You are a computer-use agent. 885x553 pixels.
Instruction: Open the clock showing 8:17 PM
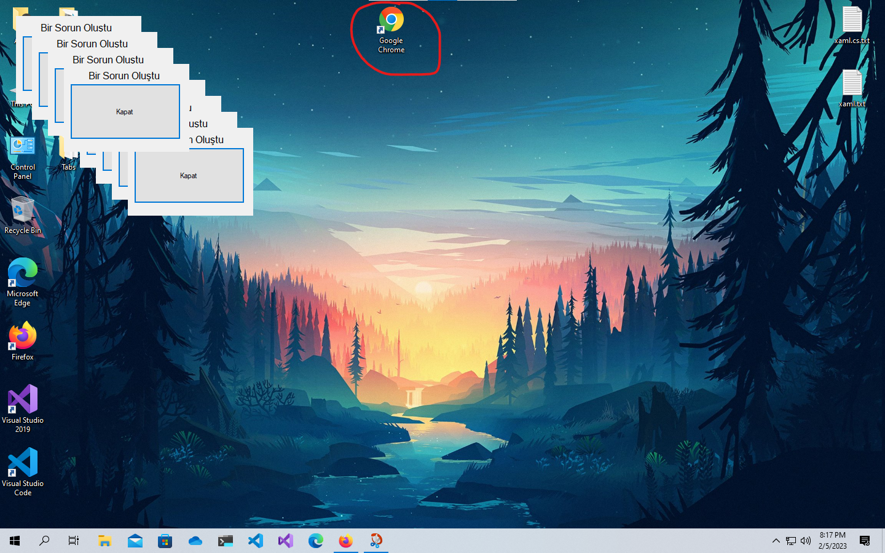tap(833, 541)
